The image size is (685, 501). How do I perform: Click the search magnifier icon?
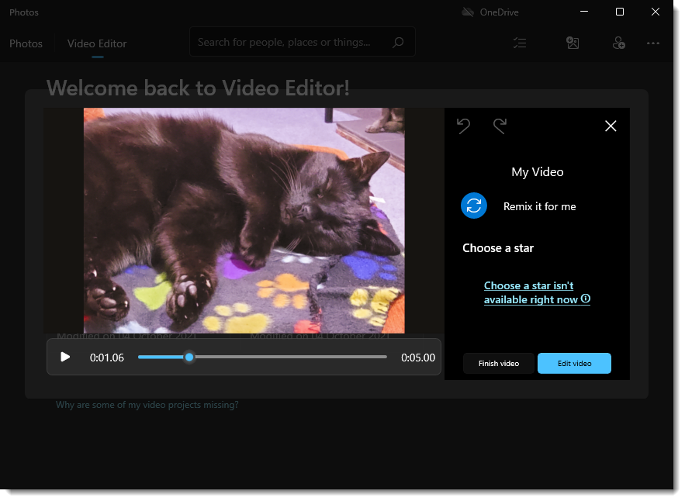click(x=399, y=43)
